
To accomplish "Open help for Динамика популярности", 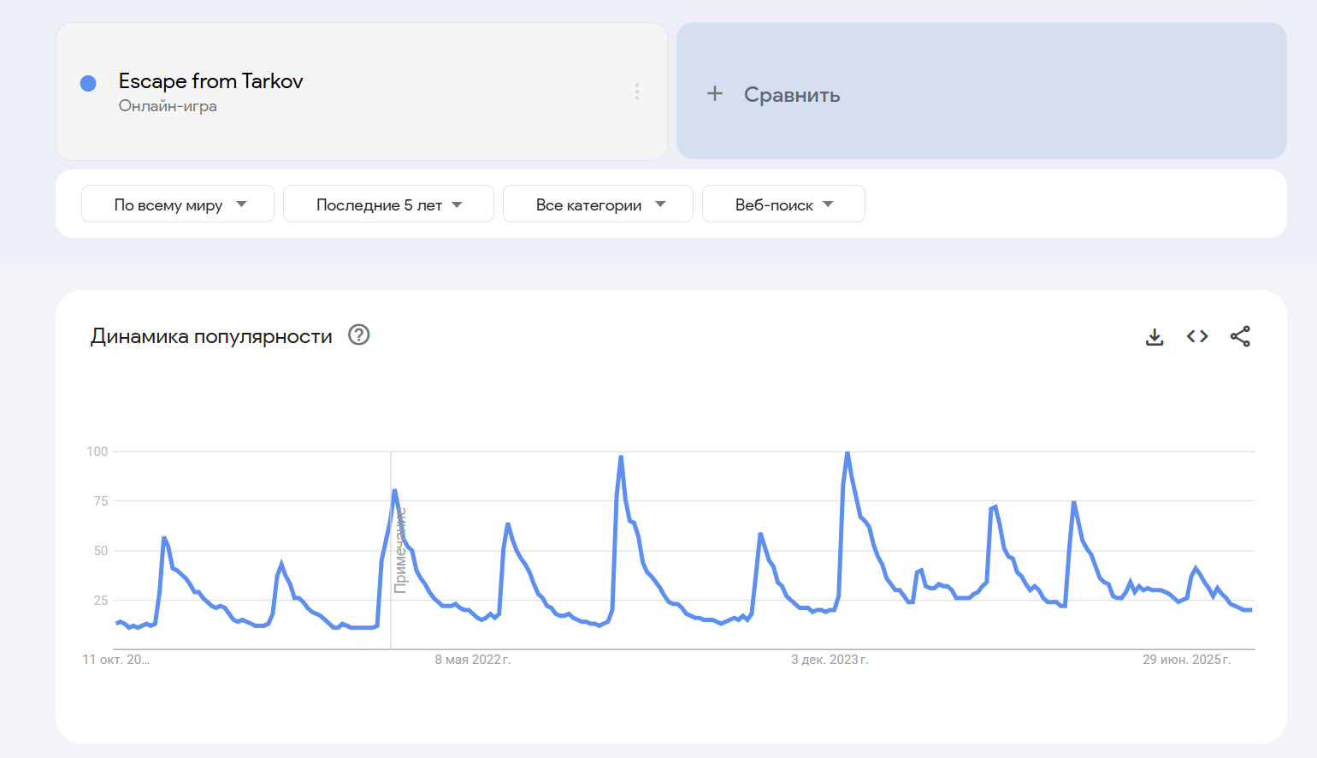I will pos(359,335).
